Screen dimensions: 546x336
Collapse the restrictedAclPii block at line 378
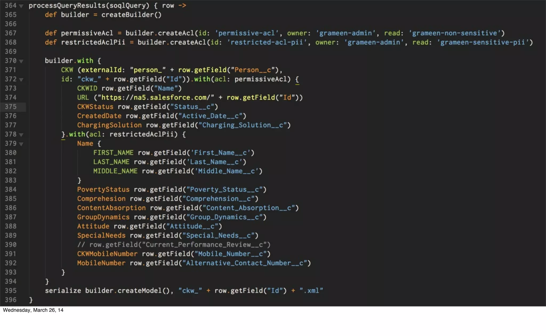pyautogui.click(x=21, y=135)
